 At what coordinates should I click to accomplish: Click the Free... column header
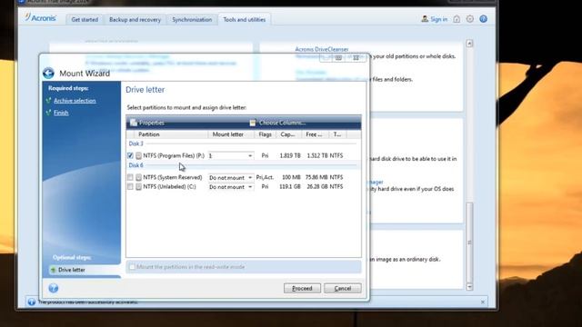point(314,134)
